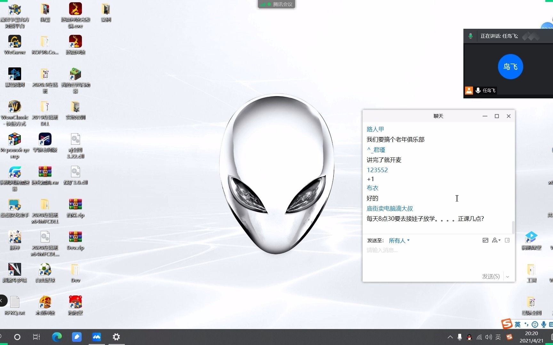The image size is (553, 345).
Task: Click the 发送(S) send button
Action: (x=491, y=276)
